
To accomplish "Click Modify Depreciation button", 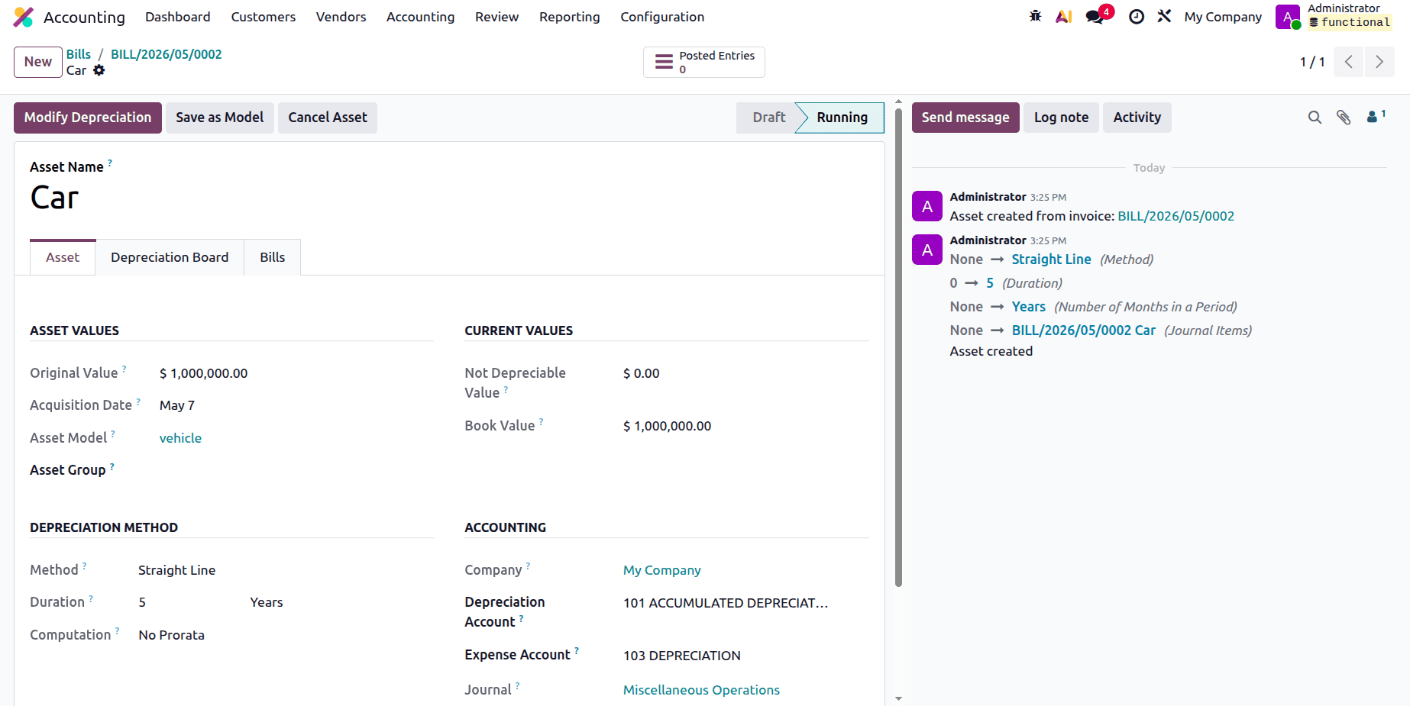I will point(88,118).
